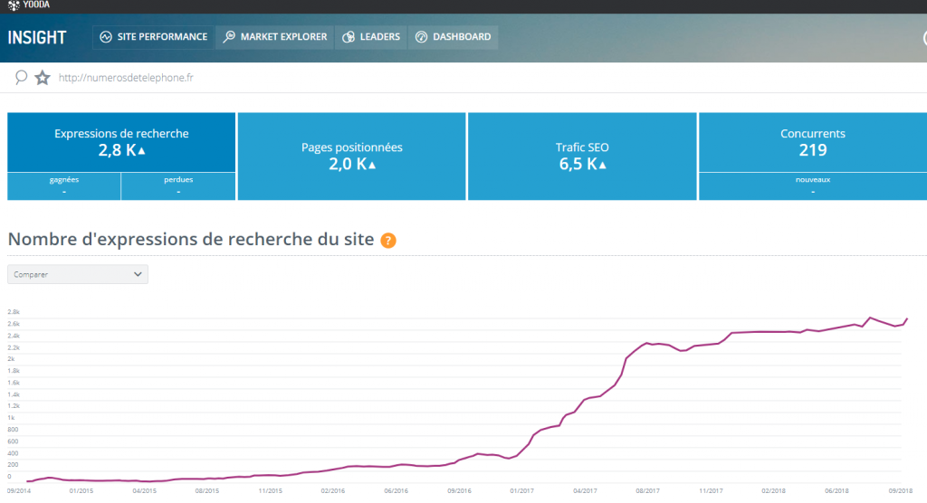927x503 pixels.
Task: Open the Comparer dropdown
Action: [78, 274]
